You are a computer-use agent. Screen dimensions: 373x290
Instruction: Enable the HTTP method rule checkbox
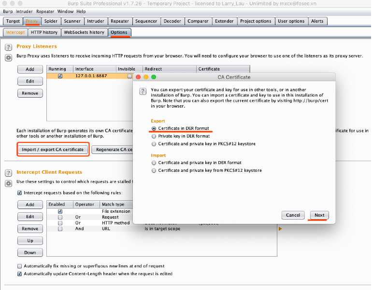coord(60,223)
